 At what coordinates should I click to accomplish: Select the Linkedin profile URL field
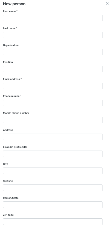click(x=53, y=154)
